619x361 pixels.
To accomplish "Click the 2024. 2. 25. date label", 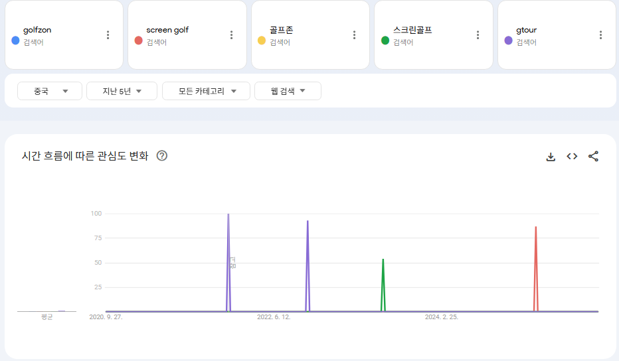I will tap(442, 317).
